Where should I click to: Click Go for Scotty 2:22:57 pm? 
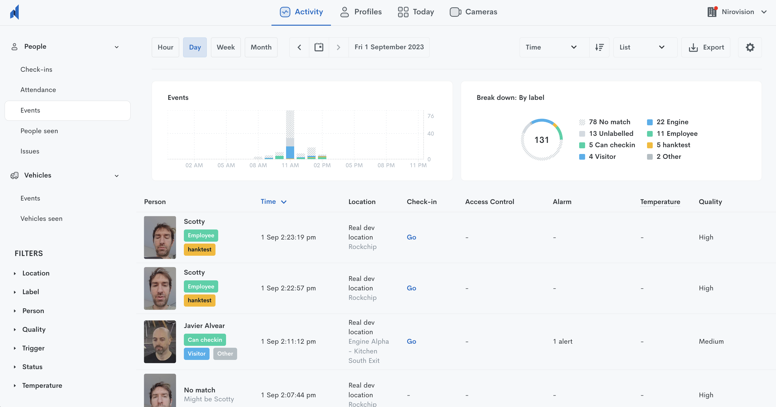pyautogui.click(x=411, y=288)
